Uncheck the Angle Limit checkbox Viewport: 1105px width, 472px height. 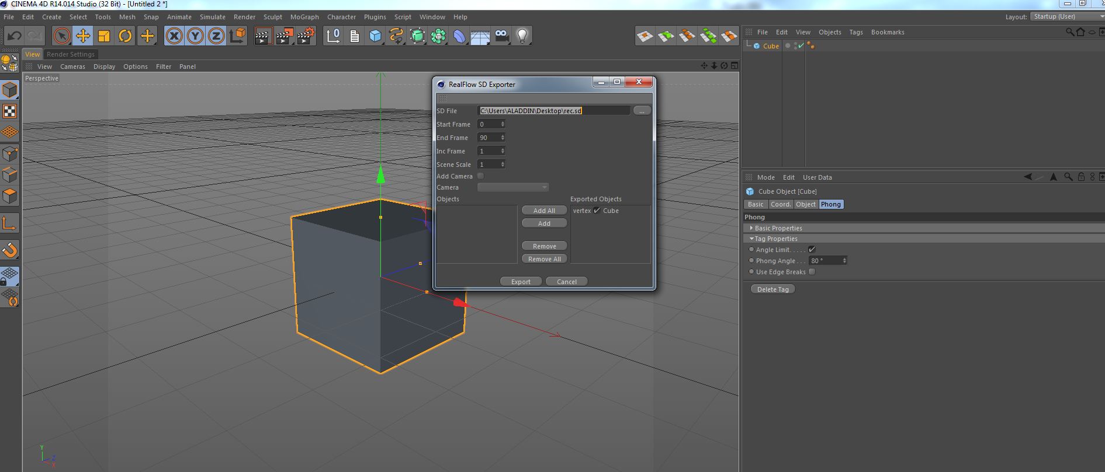tap(812, 249)
